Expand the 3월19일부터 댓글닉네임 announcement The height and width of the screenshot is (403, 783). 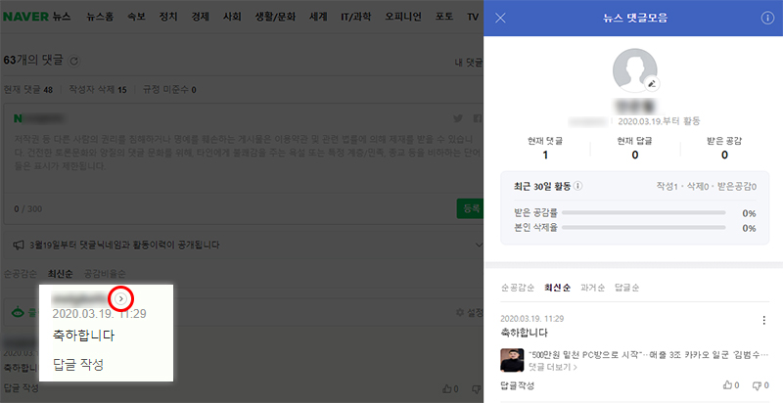coord(477,245)
